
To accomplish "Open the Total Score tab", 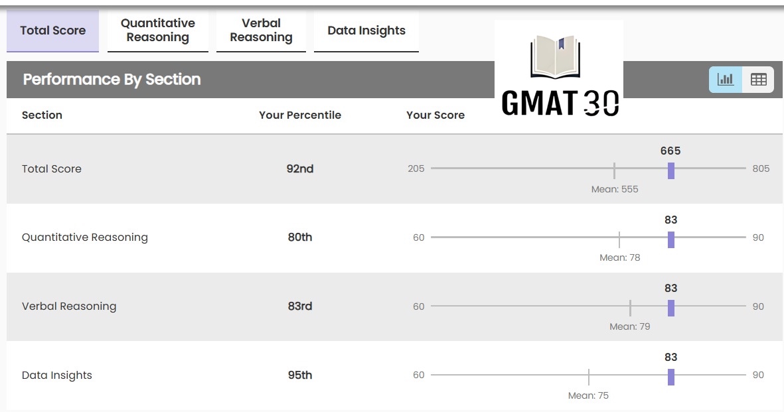I will click(53, 31).
